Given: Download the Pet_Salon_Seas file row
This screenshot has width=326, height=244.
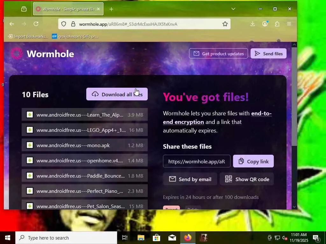Looking at the screenshot, I should (x=85, y=205).
